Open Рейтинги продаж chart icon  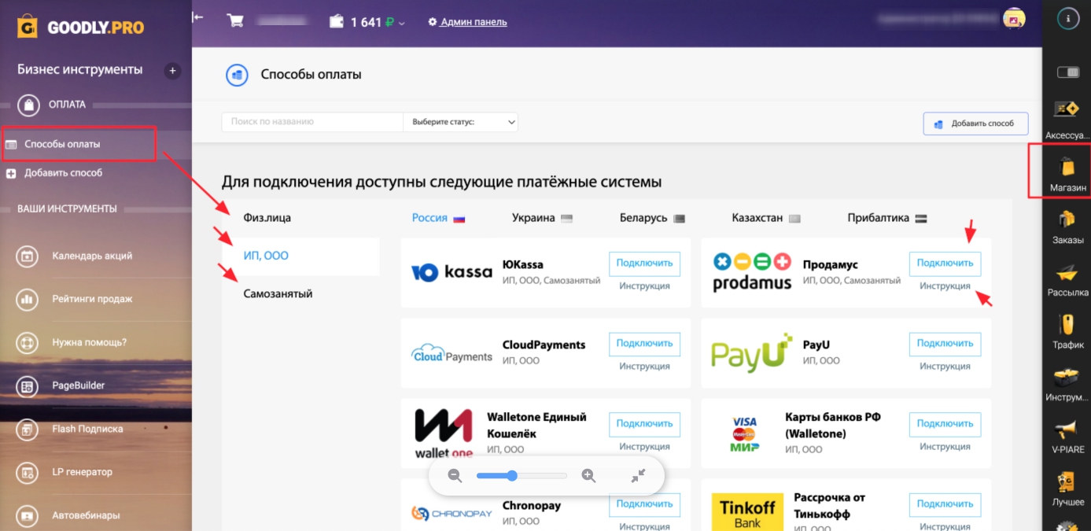(x=28, y=299)
